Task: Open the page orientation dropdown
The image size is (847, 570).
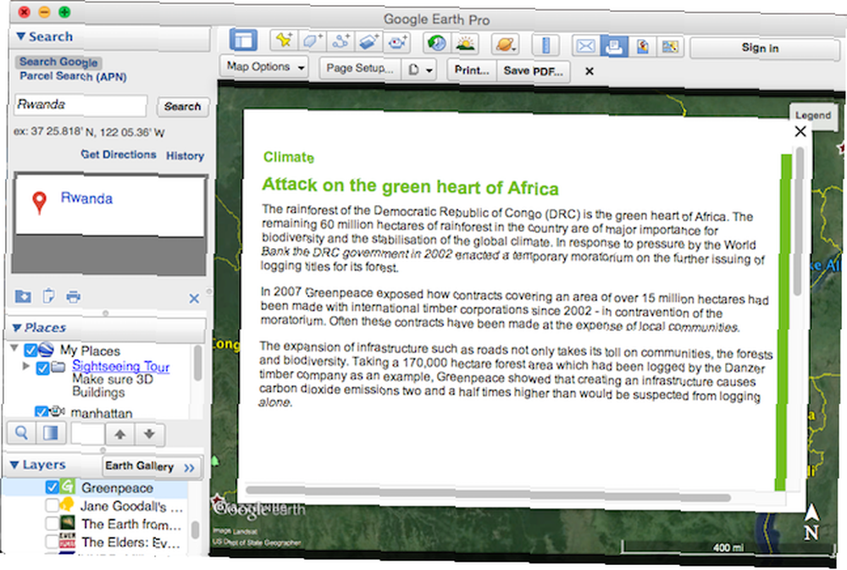Action: [x=419, y=69]
